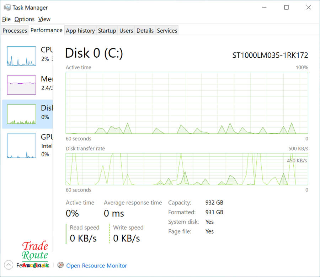
Task: Select the Disk 0 sidebar graph
Action: click(x=21, y=114)
